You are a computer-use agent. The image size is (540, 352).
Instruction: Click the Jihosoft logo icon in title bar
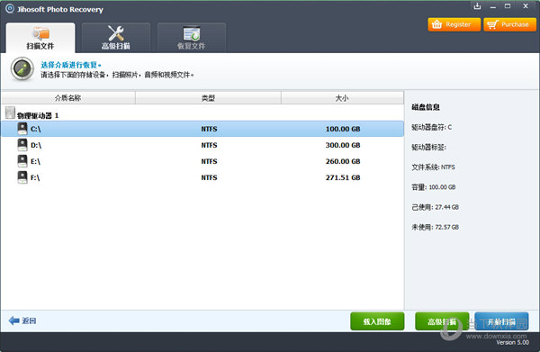point(10,8)
